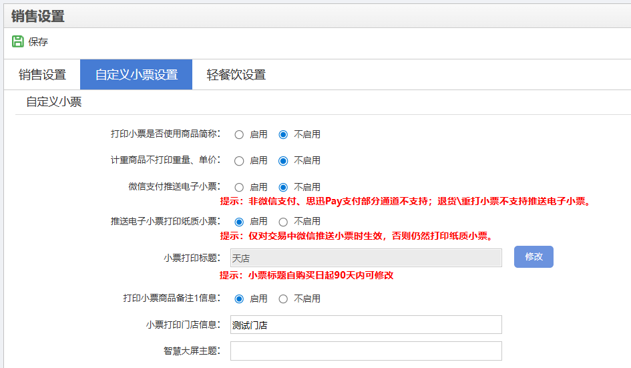Switch to the 销售设置 tab
The width and height of the screenshot is (631, 368).
(42, 75)
